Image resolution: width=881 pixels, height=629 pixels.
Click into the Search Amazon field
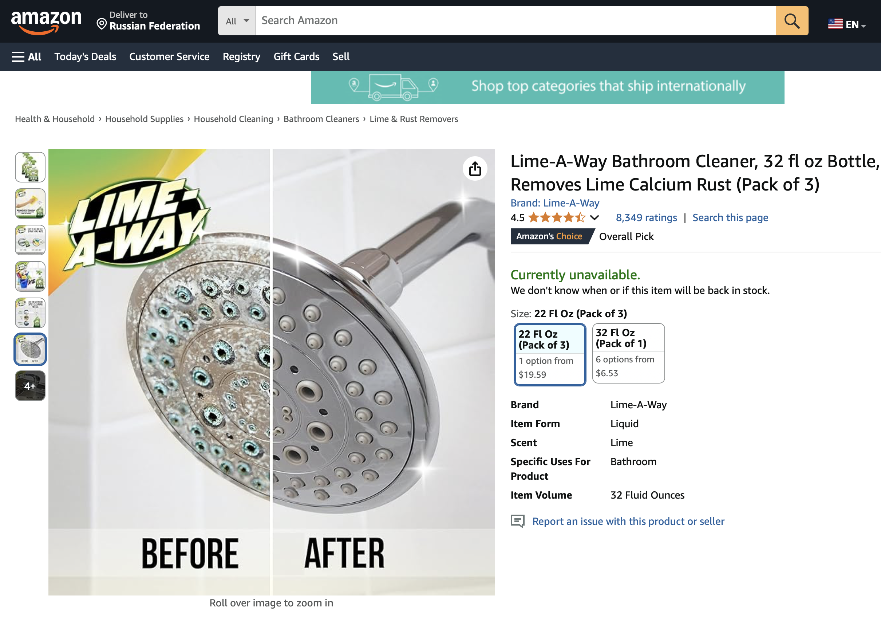click(x=515, y=21)
